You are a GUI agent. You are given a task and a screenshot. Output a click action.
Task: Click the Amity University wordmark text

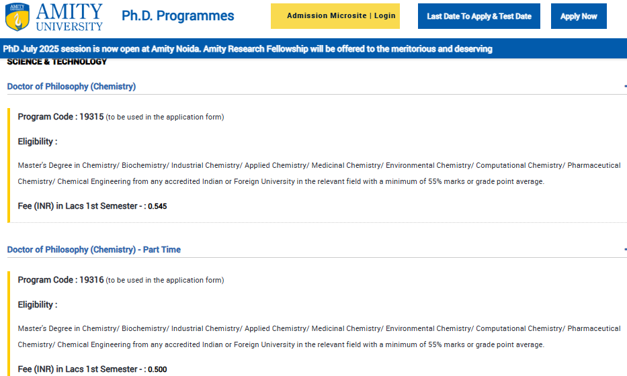(69, 17)
